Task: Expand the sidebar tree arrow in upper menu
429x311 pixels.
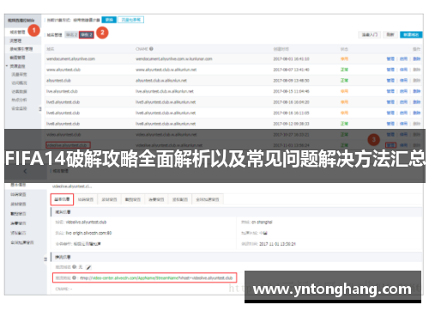Action: [7, 66]
